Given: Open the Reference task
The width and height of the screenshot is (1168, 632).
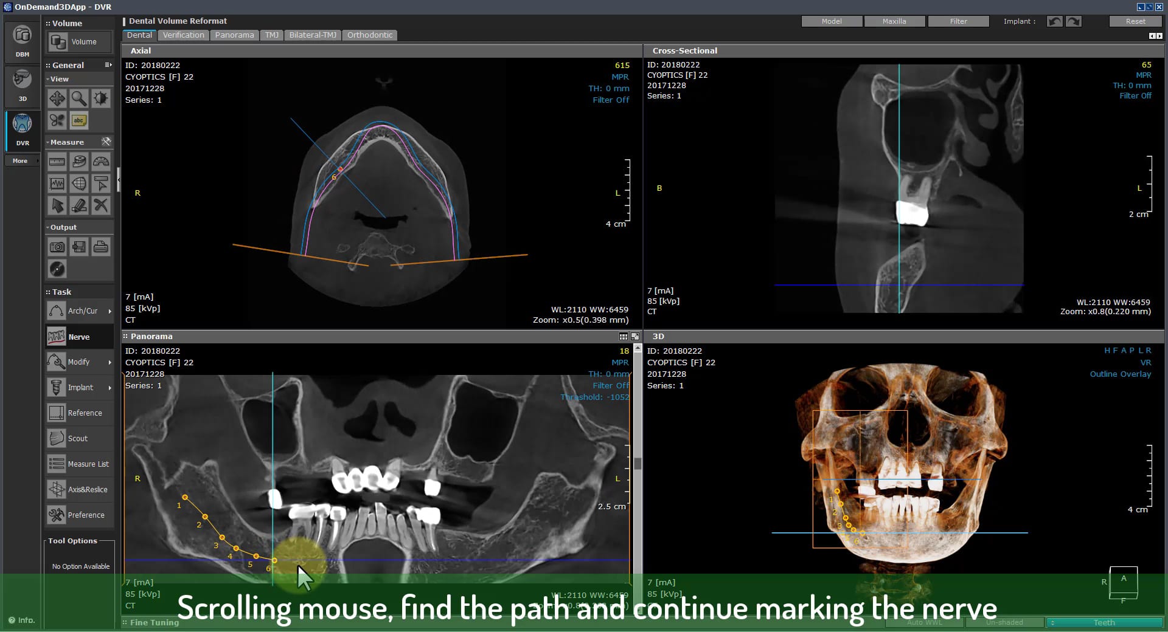Looking at the screenshot, I should click(80, 413).
